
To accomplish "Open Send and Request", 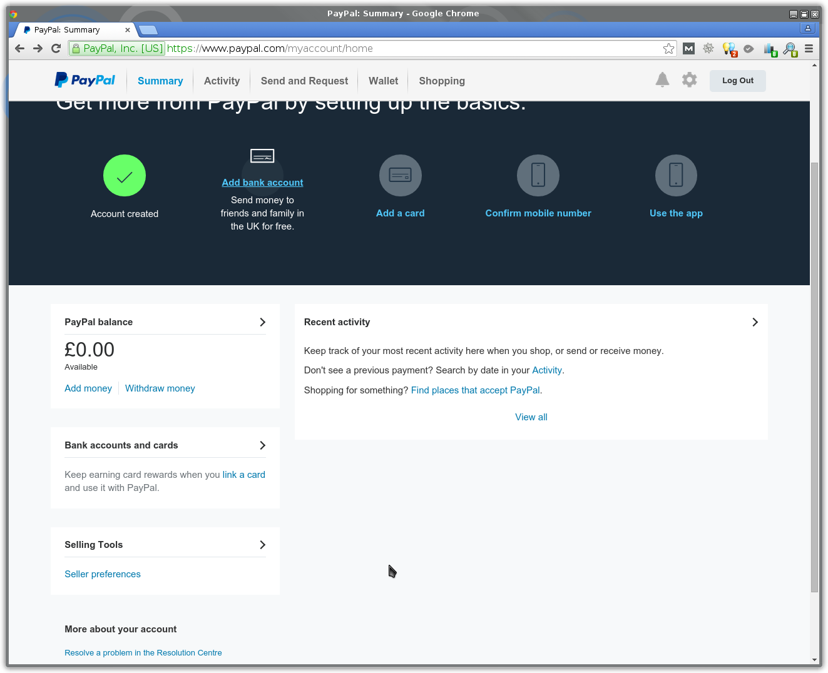I will coord(304,81).
